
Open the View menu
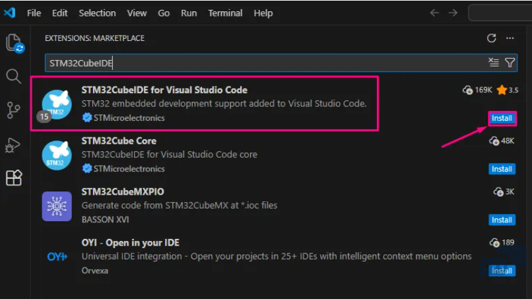pos(137,13)
